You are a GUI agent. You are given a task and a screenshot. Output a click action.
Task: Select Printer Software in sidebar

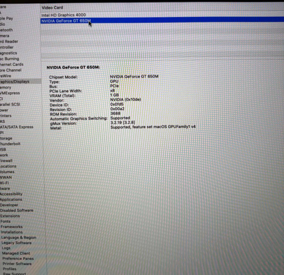17,264
